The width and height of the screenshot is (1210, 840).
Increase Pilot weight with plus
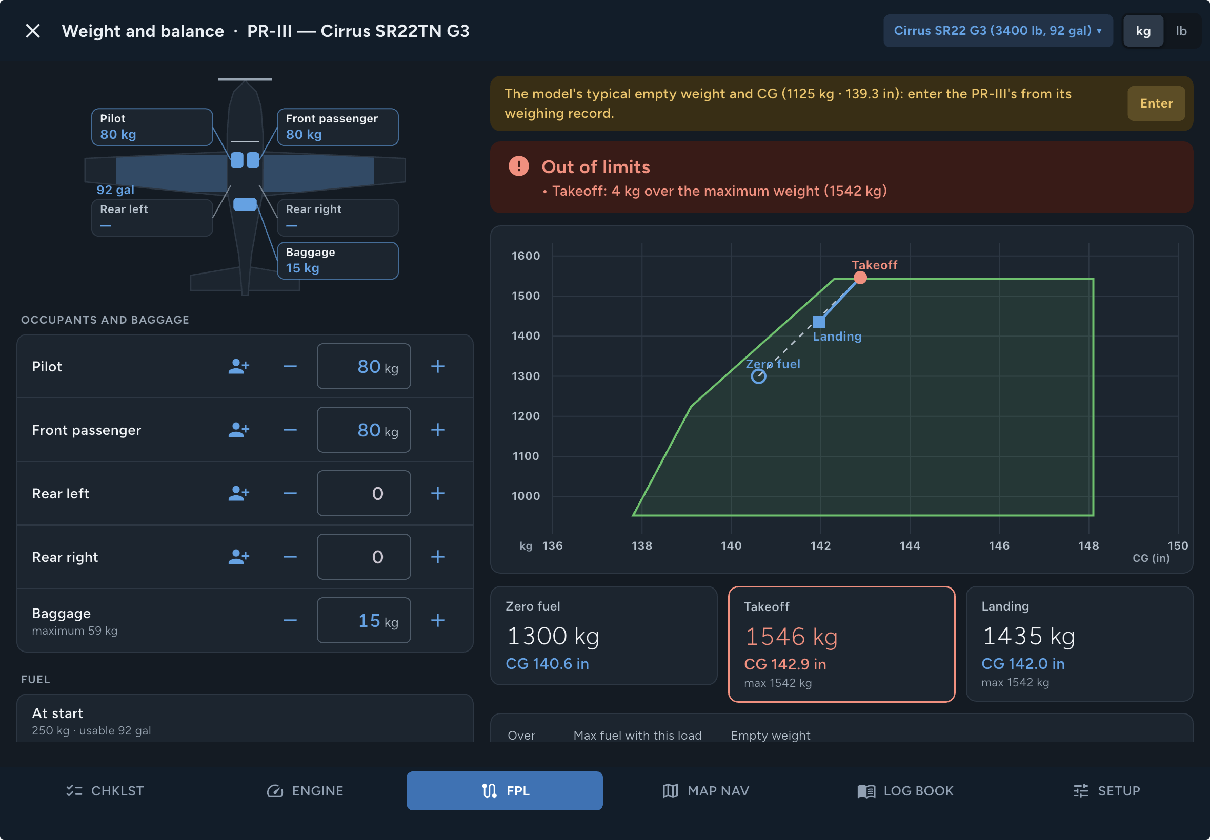tap(438, 366)
